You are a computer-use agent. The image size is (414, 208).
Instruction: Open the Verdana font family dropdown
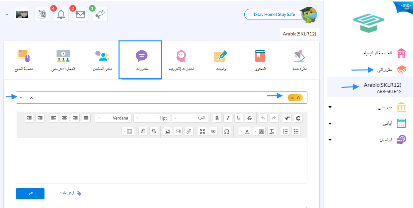click(113, 118)
